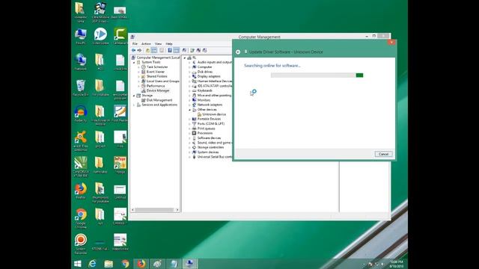This screenshot has height=269, width=479.
Task: Select Device Manager in left tree
Action: tap(158, 90)
